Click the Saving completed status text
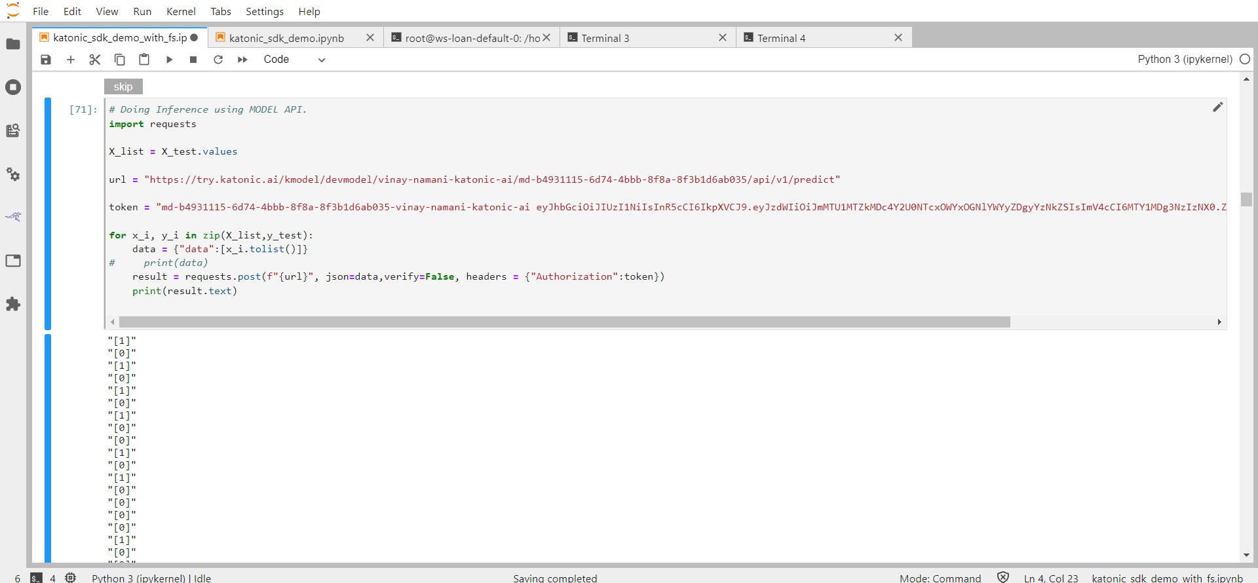 [555, 578]
